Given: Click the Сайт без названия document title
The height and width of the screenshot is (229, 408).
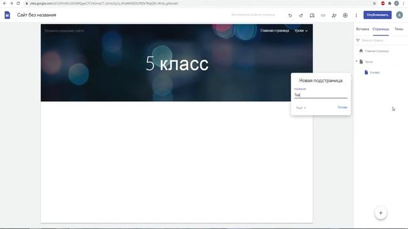Looking at the screenshot, I should click(36, 15).
